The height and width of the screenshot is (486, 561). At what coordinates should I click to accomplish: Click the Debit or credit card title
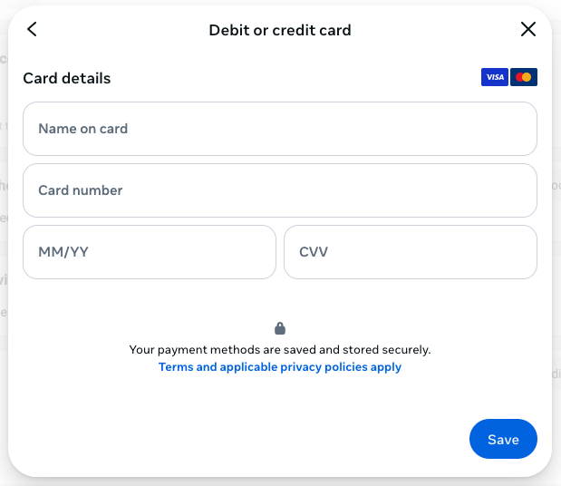[x=280, y=30]
